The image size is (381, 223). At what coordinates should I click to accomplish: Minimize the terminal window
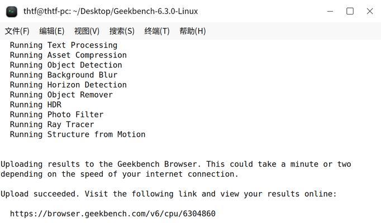click(330, 11)
